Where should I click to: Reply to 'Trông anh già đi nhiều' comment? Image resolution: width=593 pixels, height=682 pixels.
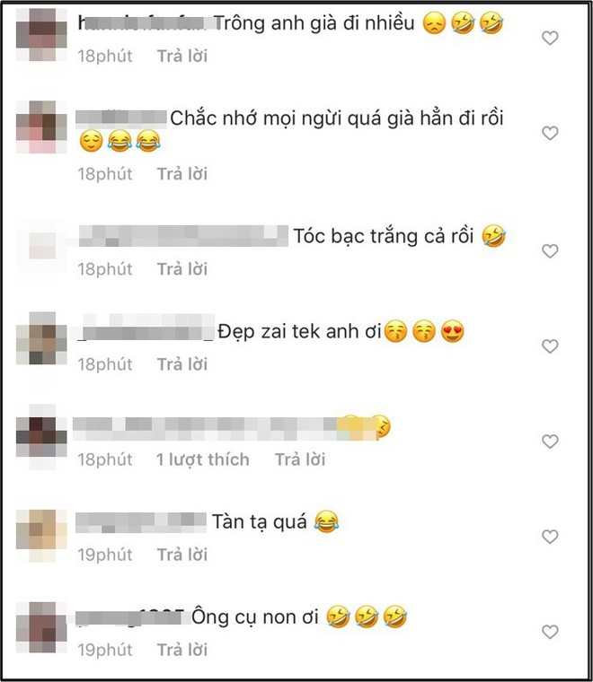point(182,57)
